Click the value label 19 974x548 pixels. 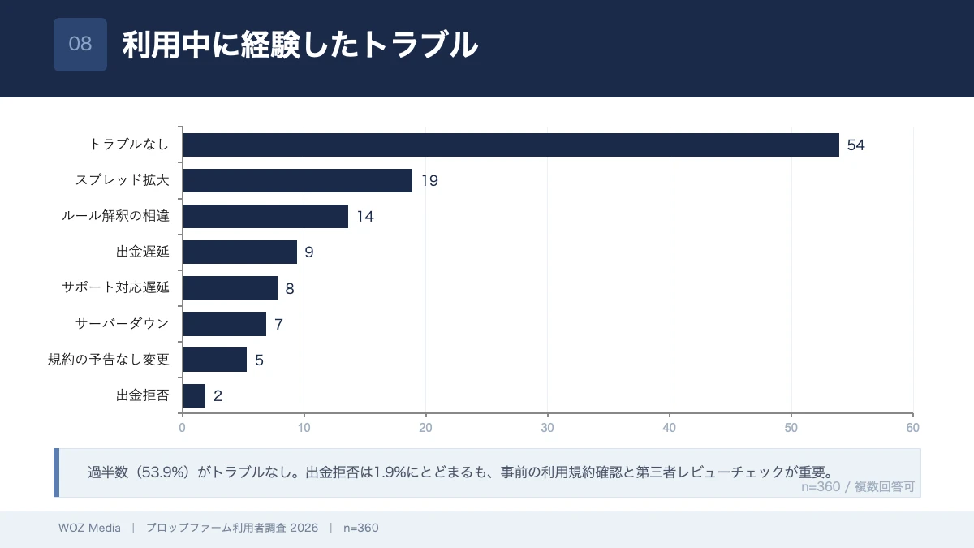[429, 181]
